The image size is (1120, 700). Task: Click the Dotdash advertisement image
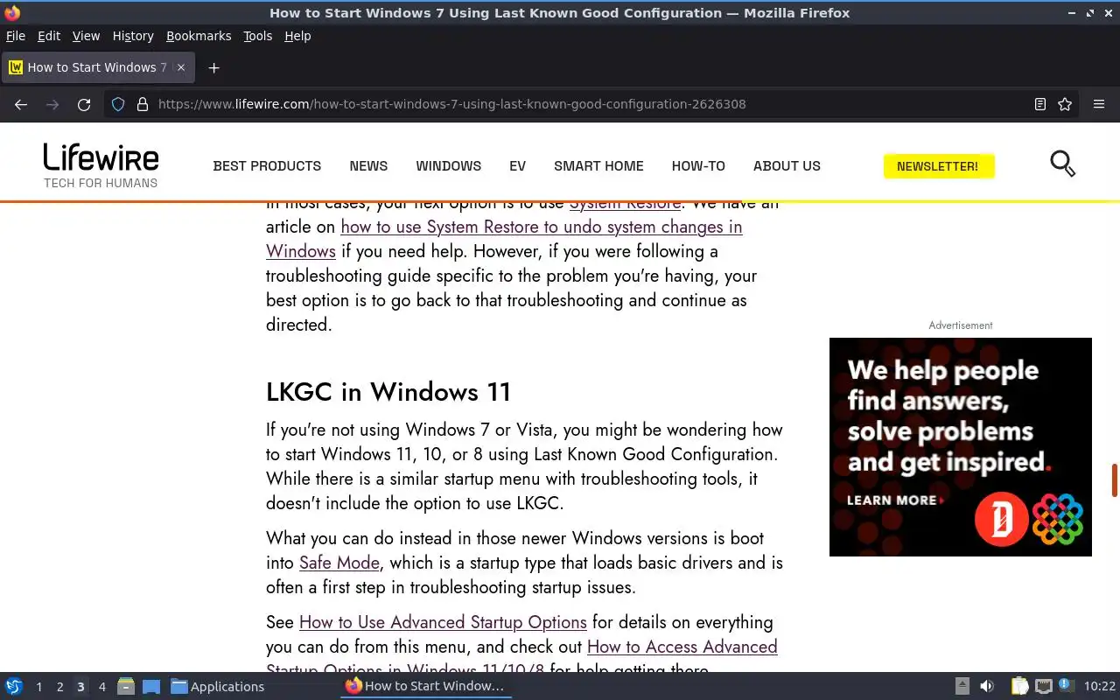[x=961, y=447]
